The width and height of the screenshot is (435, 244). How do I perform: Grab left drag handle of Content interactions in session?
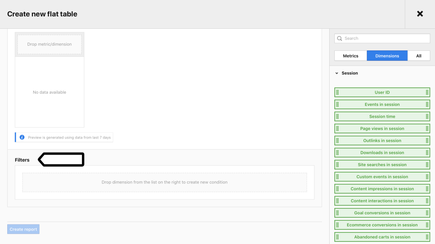(337, 201)
